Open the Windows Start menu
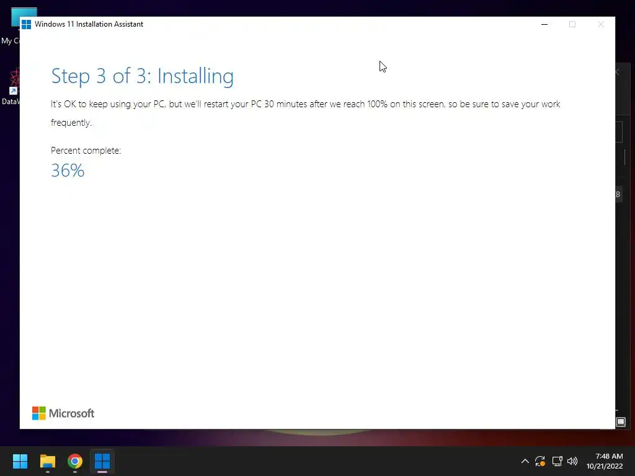Viewport: 635px width, 476px height. [20, 461]
